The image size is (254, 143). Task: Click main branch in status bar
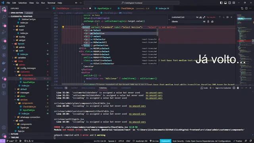[x=10, y=141]
